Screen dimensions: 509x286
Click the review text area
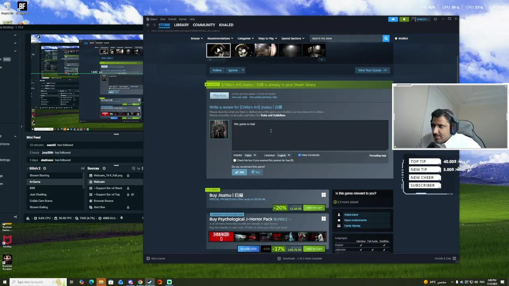click(x=310, y=135)
